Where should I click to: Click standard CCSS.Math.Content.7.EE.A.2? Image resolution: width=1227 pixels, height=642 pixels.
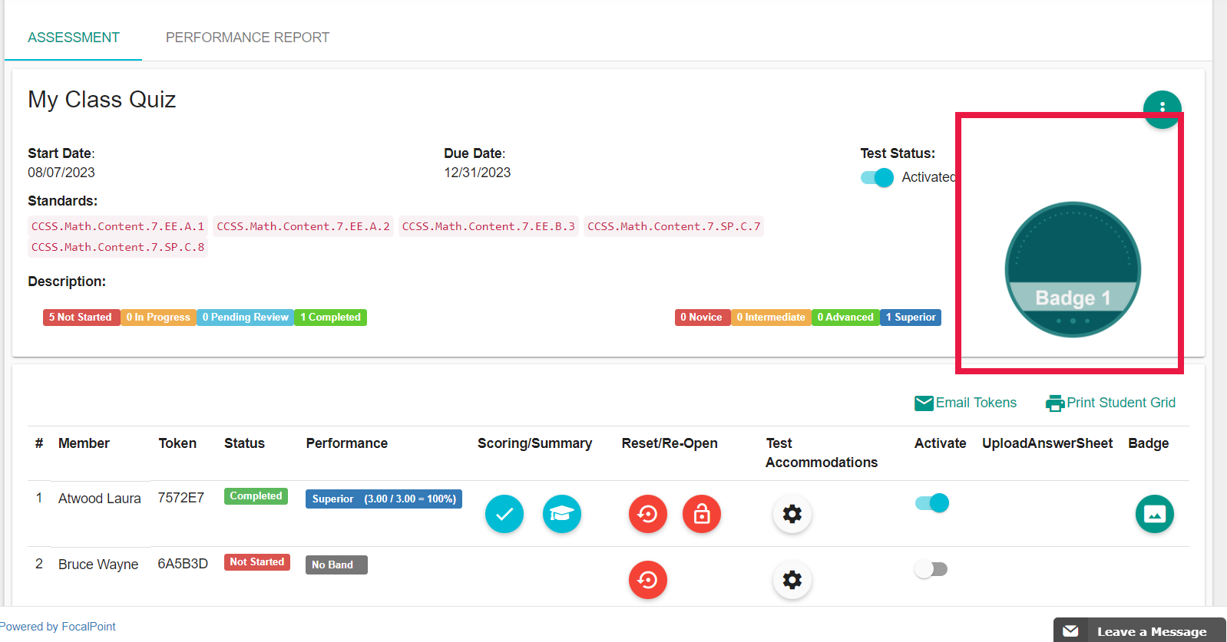point(303,226)
